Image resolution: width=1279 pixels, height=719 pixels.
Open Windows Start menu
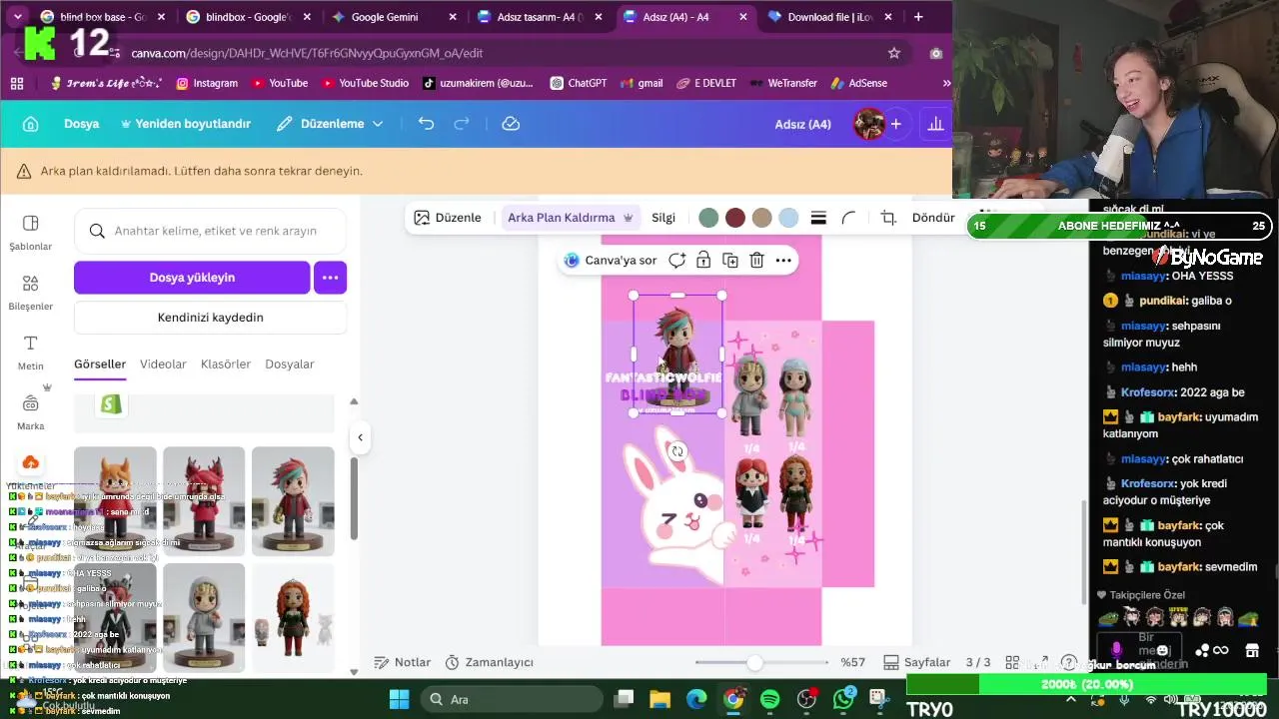399,699
